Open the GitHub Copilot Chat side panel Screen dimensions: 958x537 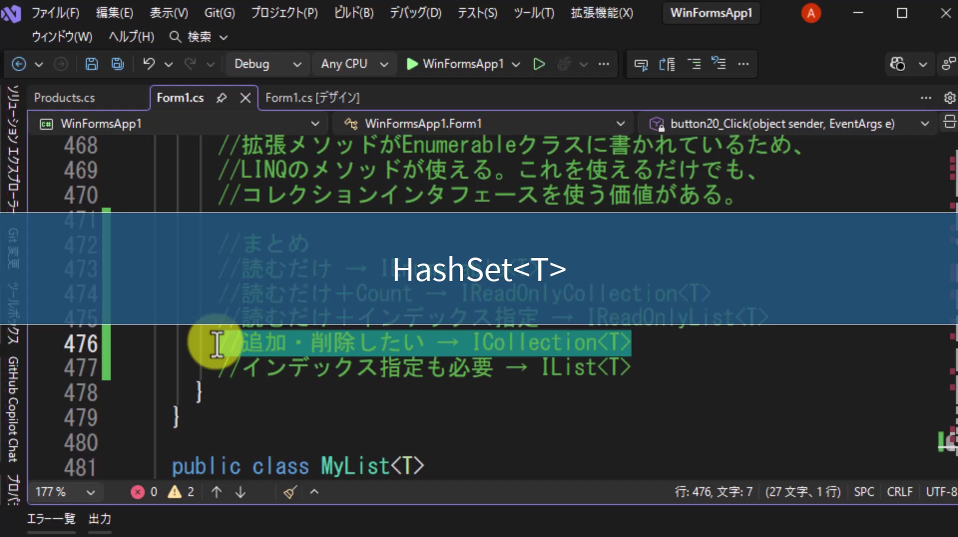12,409
